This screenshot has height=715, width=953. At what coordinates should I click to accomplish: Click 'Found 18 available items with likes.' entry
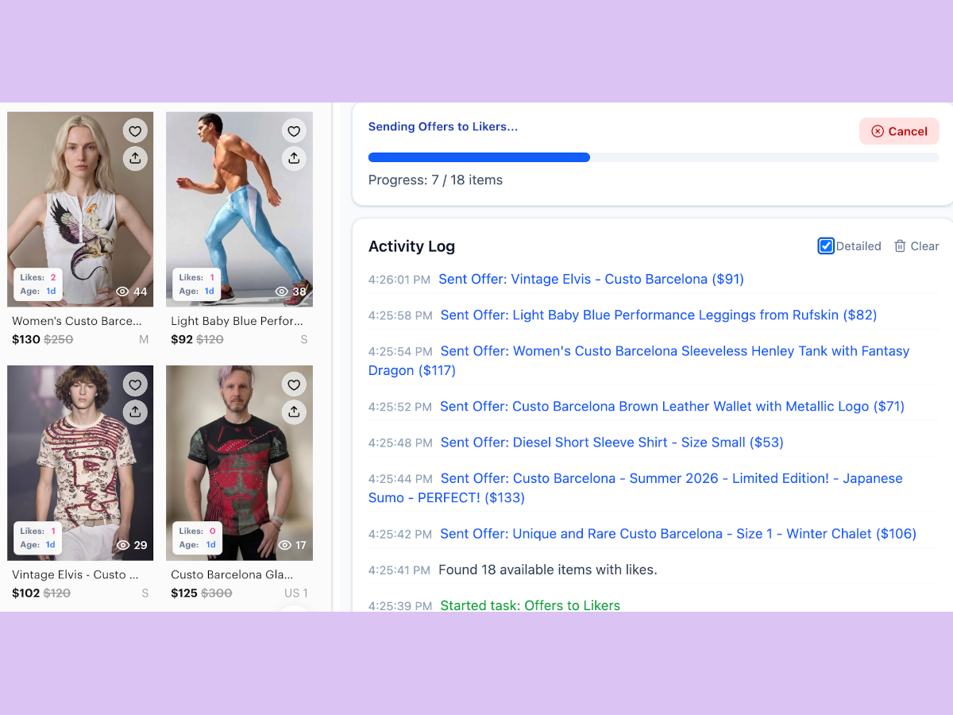click(548, 570)
